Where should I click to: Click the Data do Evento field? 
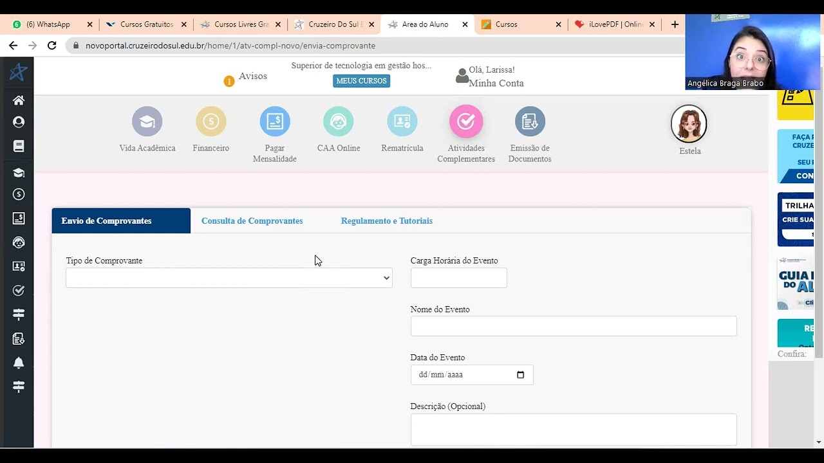click(472, 375)
